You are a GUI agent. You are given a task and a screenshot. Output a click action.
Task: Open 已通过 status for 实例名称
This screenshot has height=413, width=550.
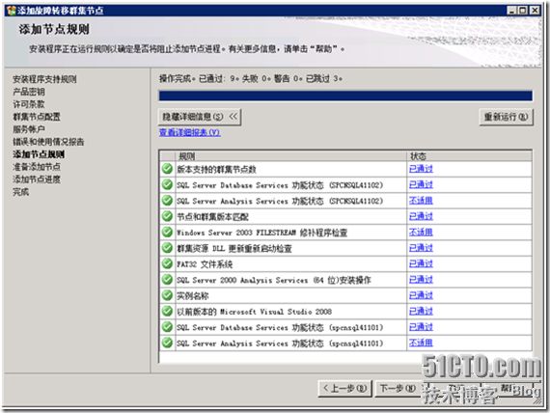tap(421, 295)
